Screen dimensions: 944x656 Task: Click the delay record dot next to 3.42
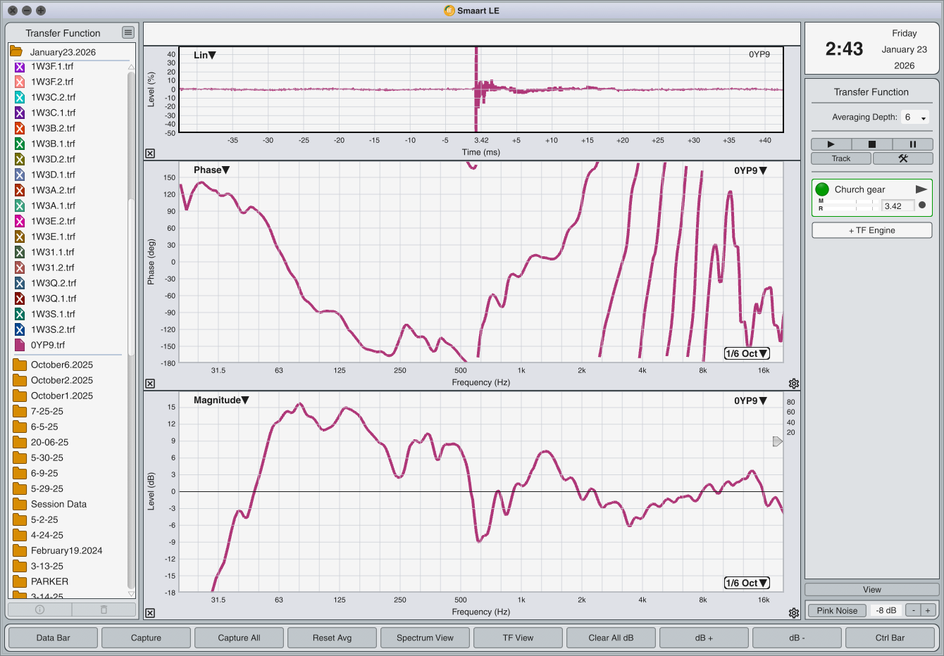click(x=922, y=206)
